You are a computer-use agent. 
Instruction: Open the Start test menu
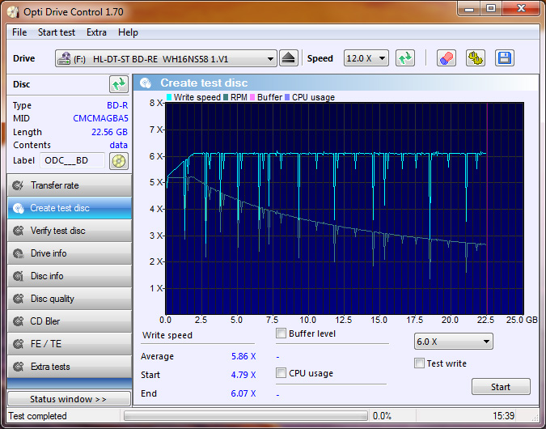(x=57, y=32)
